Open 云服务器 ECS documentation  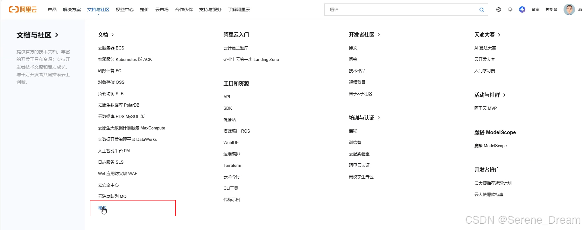point(111,48)
